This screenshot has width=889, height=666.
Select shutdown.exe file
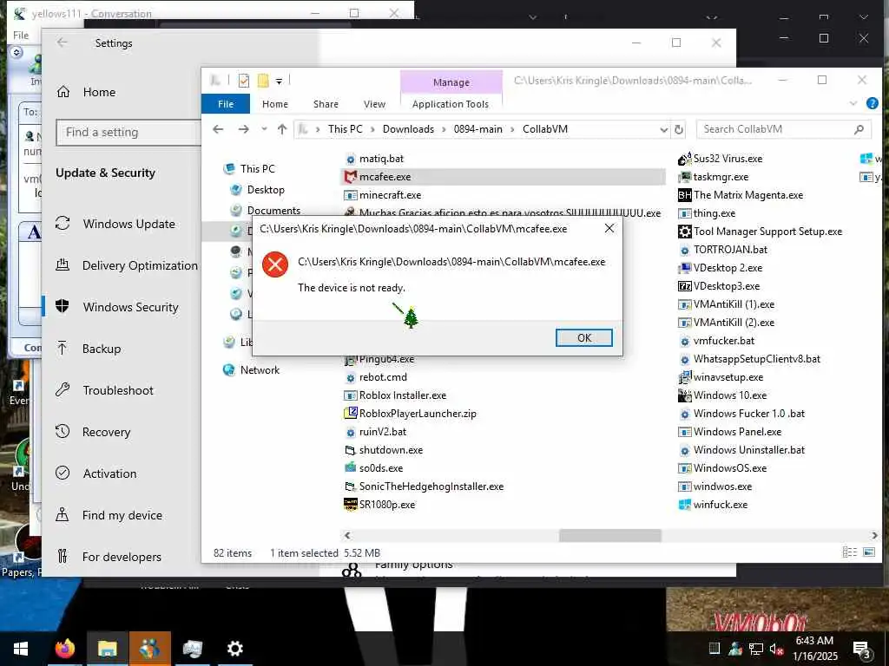point(391,450)
